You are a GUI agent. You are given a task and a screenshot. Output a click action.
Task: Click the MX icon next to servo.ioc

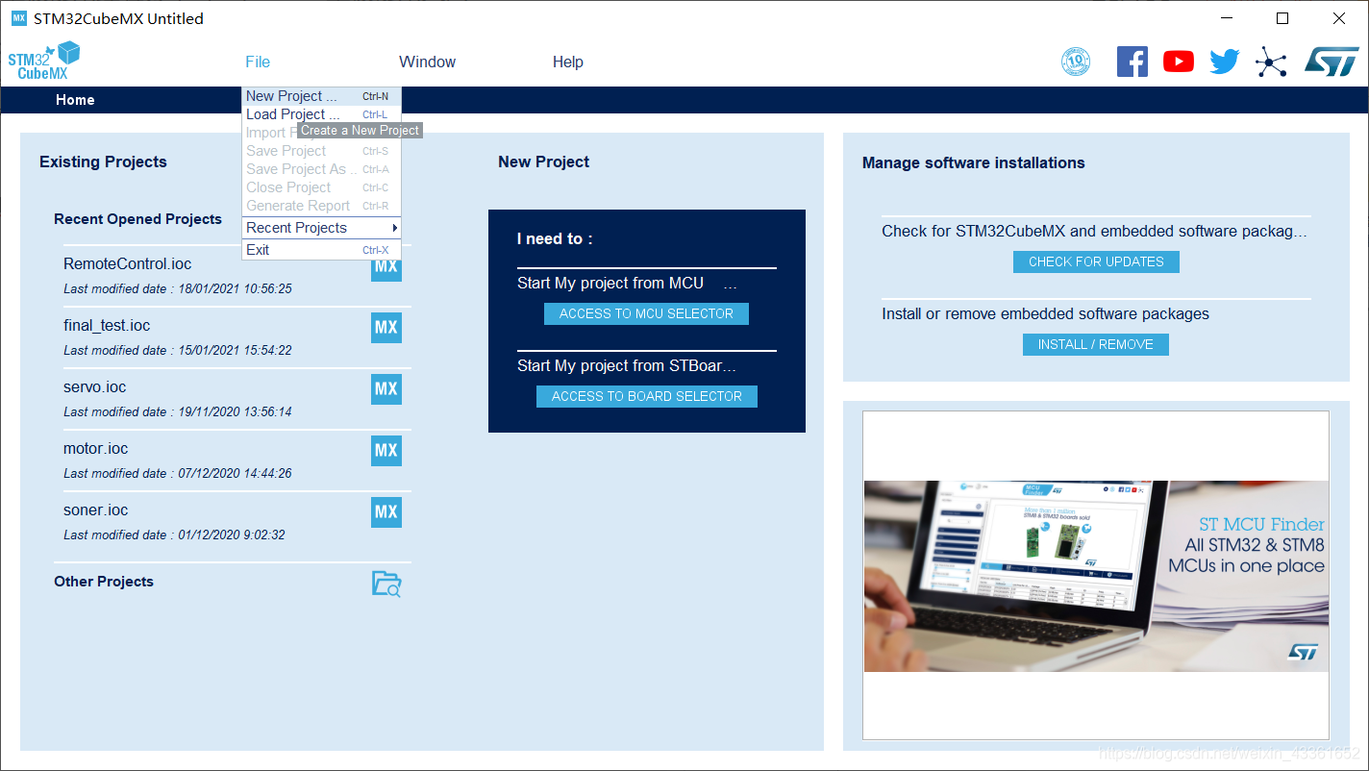tap(386, 389)
